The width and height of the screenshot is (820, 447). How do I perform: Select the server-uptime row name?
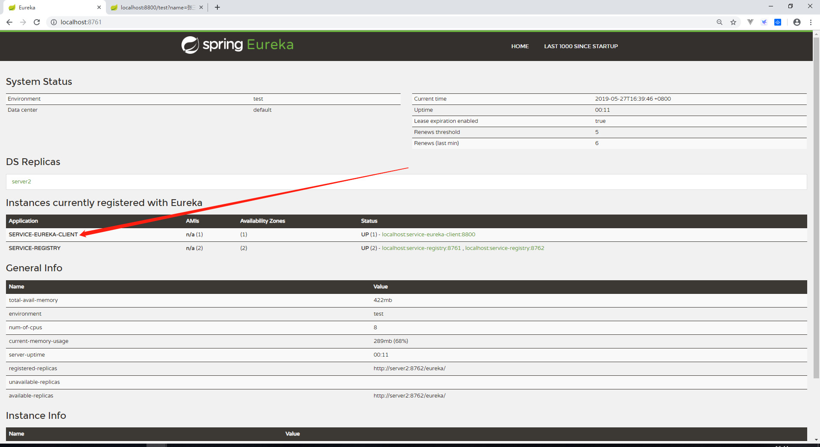point(27,355)
